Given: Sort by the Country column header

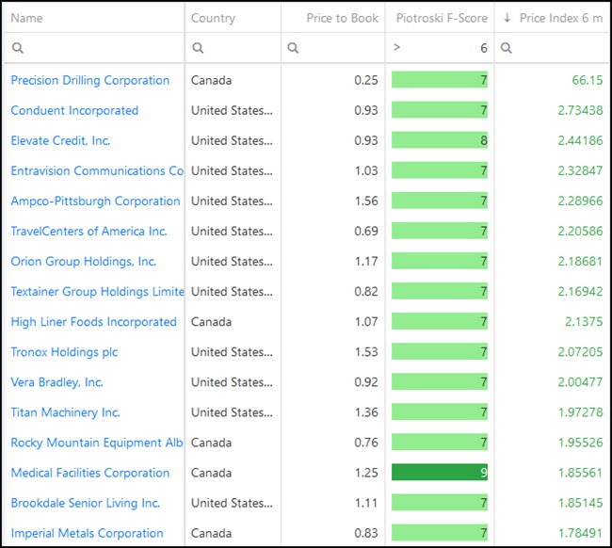Looking at the screenshot, I should pyautogui.click(x=213, y=18).
